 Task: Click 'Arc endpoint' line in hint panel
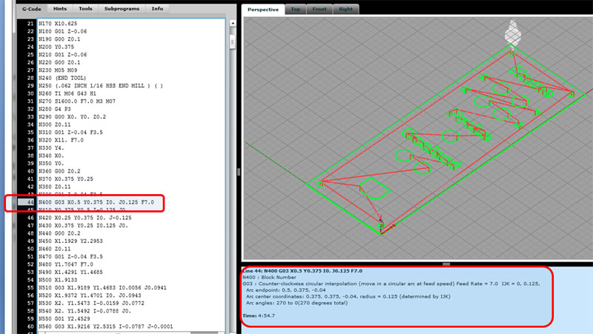point(285,290)
